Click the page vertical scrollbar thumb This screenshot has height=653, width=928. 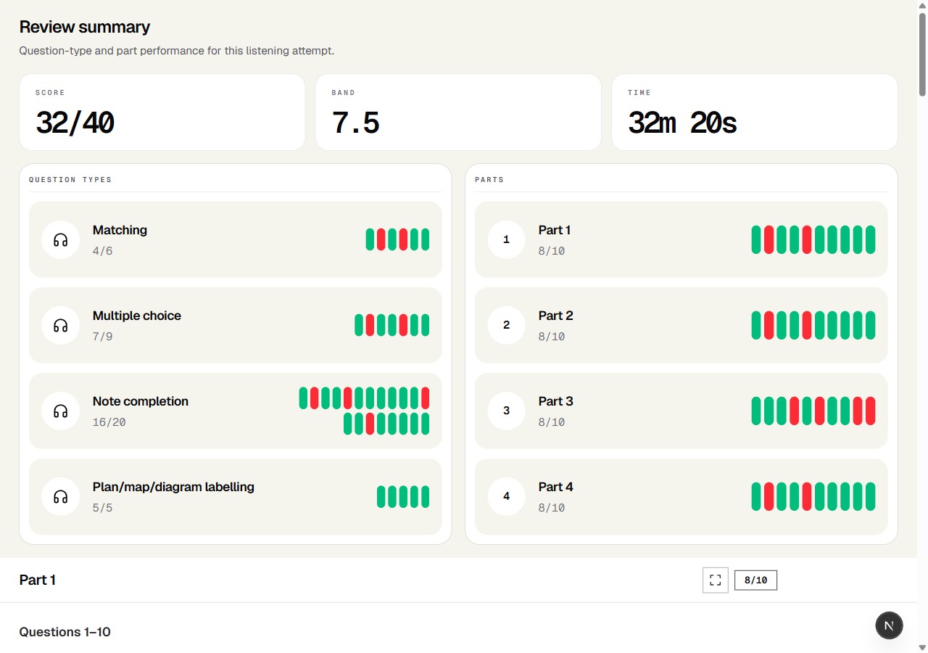click(922, 54)
